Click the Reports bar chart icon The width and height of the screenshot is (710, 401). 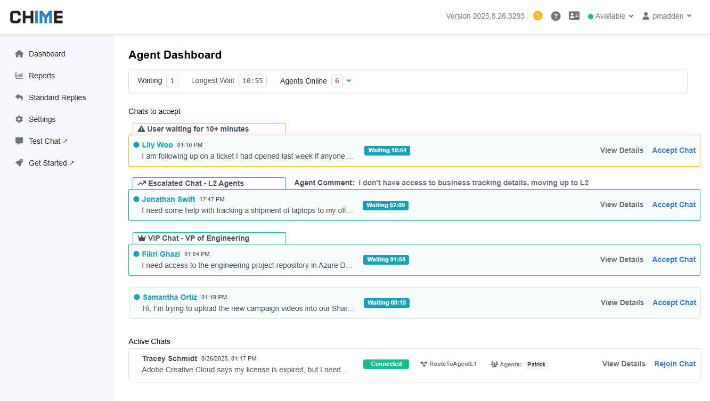pos(20,76)
